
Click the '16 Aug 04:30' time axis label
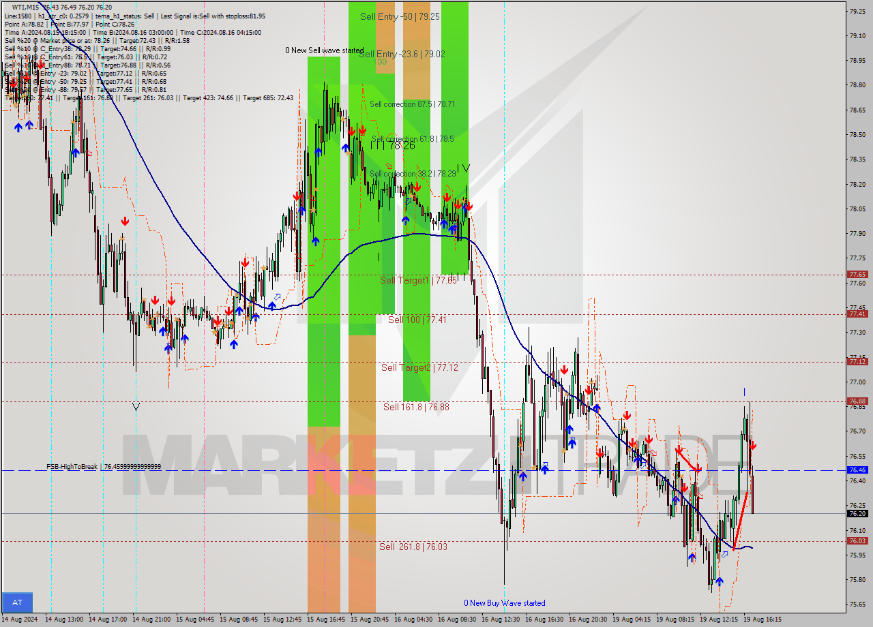click(412, 620)
